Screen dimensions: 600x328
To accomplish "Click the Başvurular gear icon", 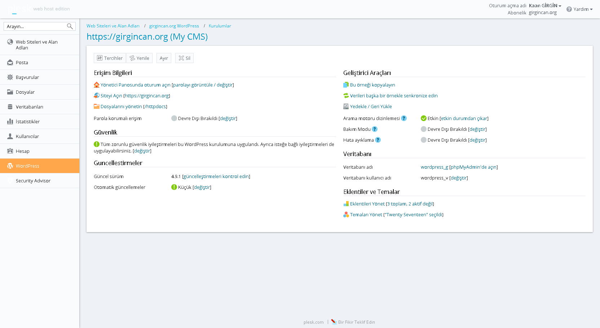I will [x=10, y=77].
